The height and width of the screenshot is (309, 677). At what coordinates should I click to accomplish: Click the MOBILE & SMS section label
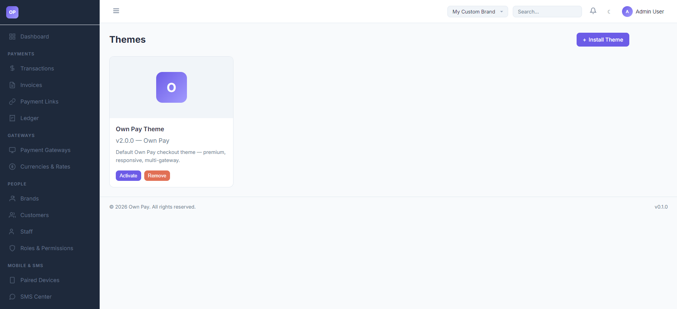[25, 266]
